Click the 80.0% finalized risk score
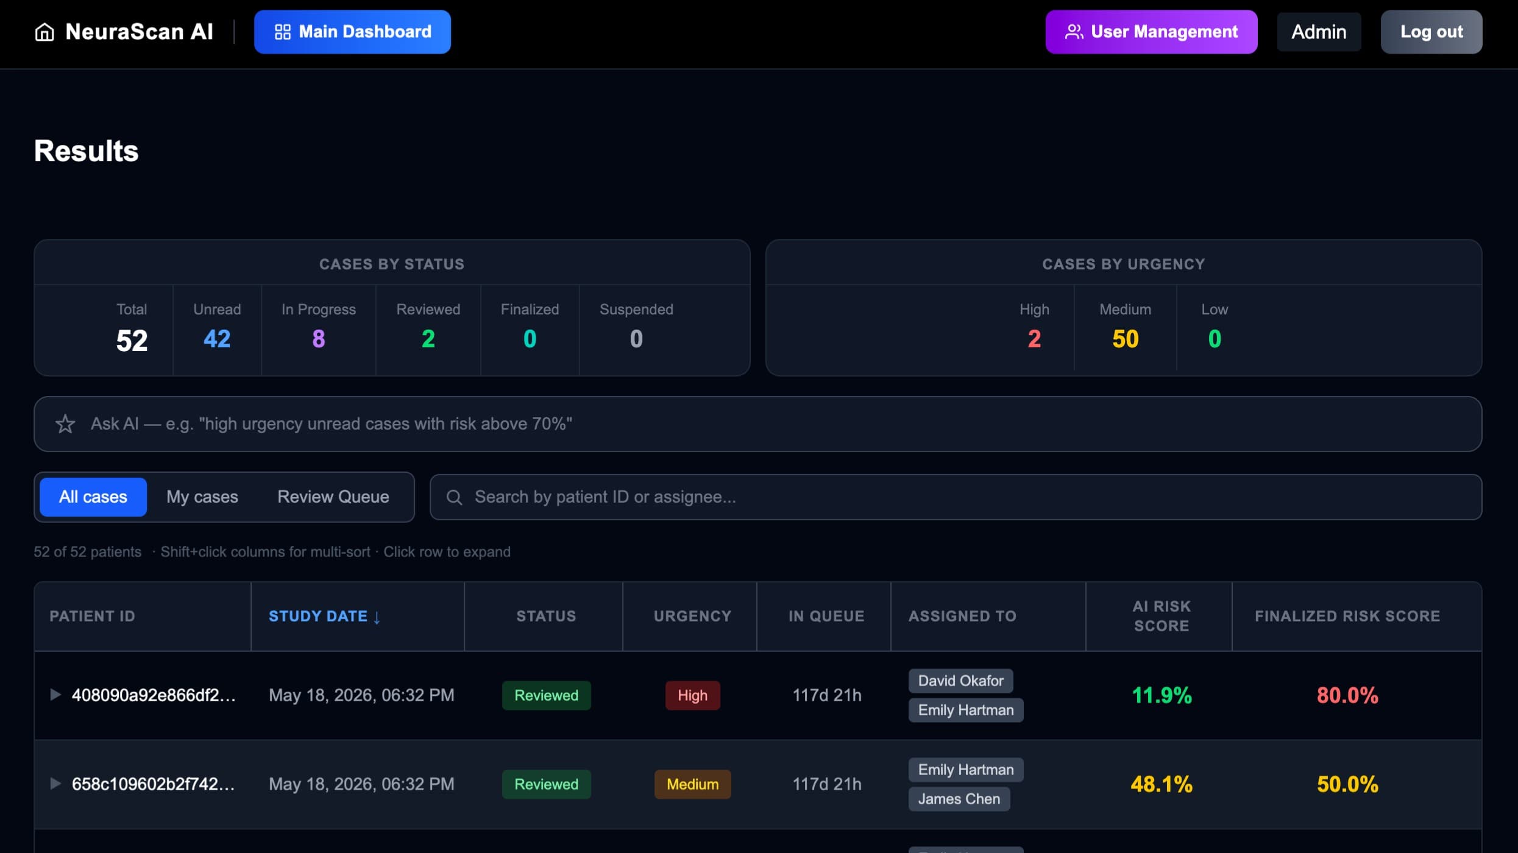The width and height of the screenshot is (1518, 853). pos(1347,695)
